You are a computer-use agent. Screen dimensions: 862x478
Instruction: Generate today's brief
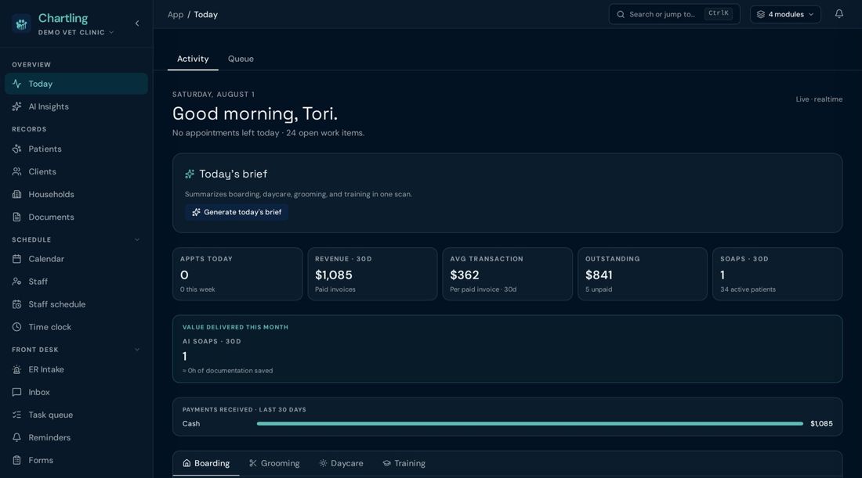(237, 212)
